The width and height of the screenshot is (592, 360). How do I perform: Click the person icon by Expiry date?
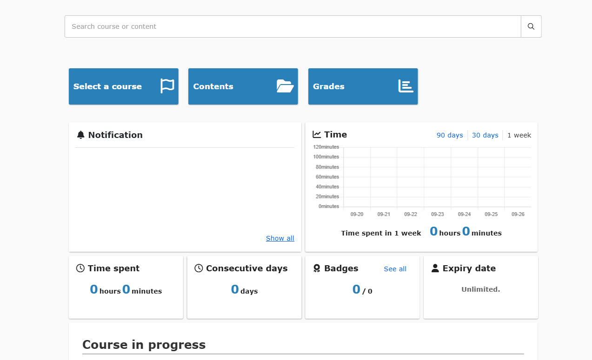(x=435, y=268)
